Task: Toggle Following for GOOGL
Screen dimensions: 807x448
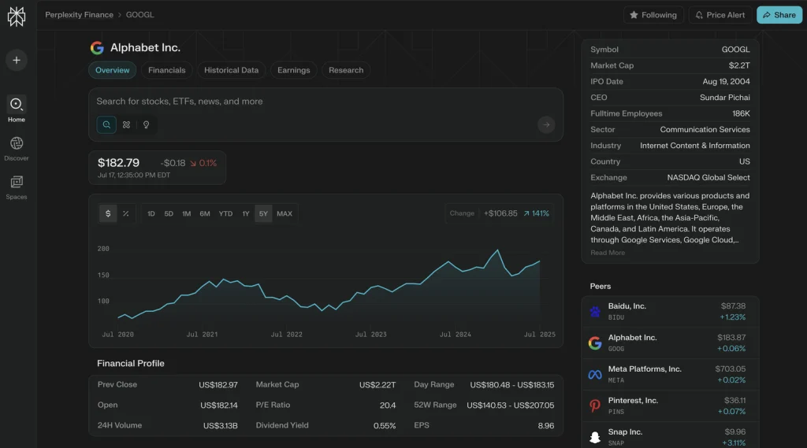Action: click(x=653, y=15)
